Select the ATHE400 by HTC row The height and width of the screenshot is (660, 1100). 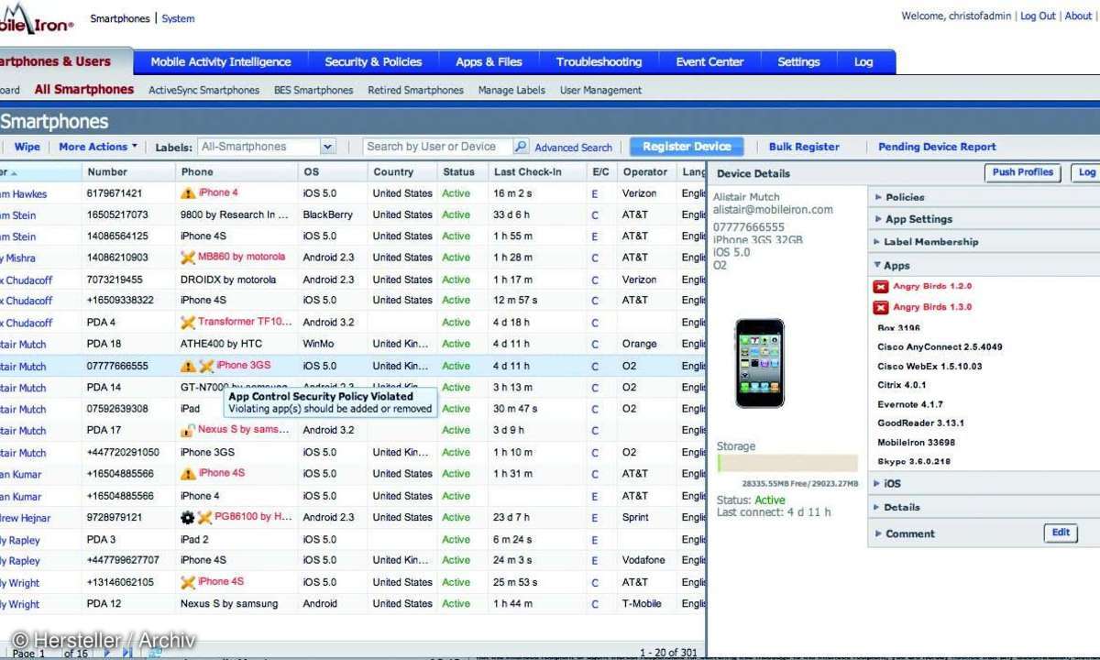(353, 344)
